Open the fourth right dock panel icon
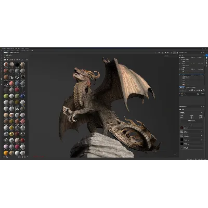This screenshot has width=208, height=208. click(x=206, y=63)
